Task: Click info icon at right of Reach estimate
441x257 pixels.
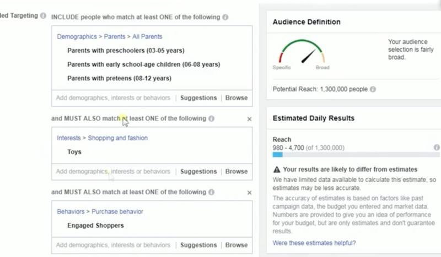Action: [x=437, y=147]
